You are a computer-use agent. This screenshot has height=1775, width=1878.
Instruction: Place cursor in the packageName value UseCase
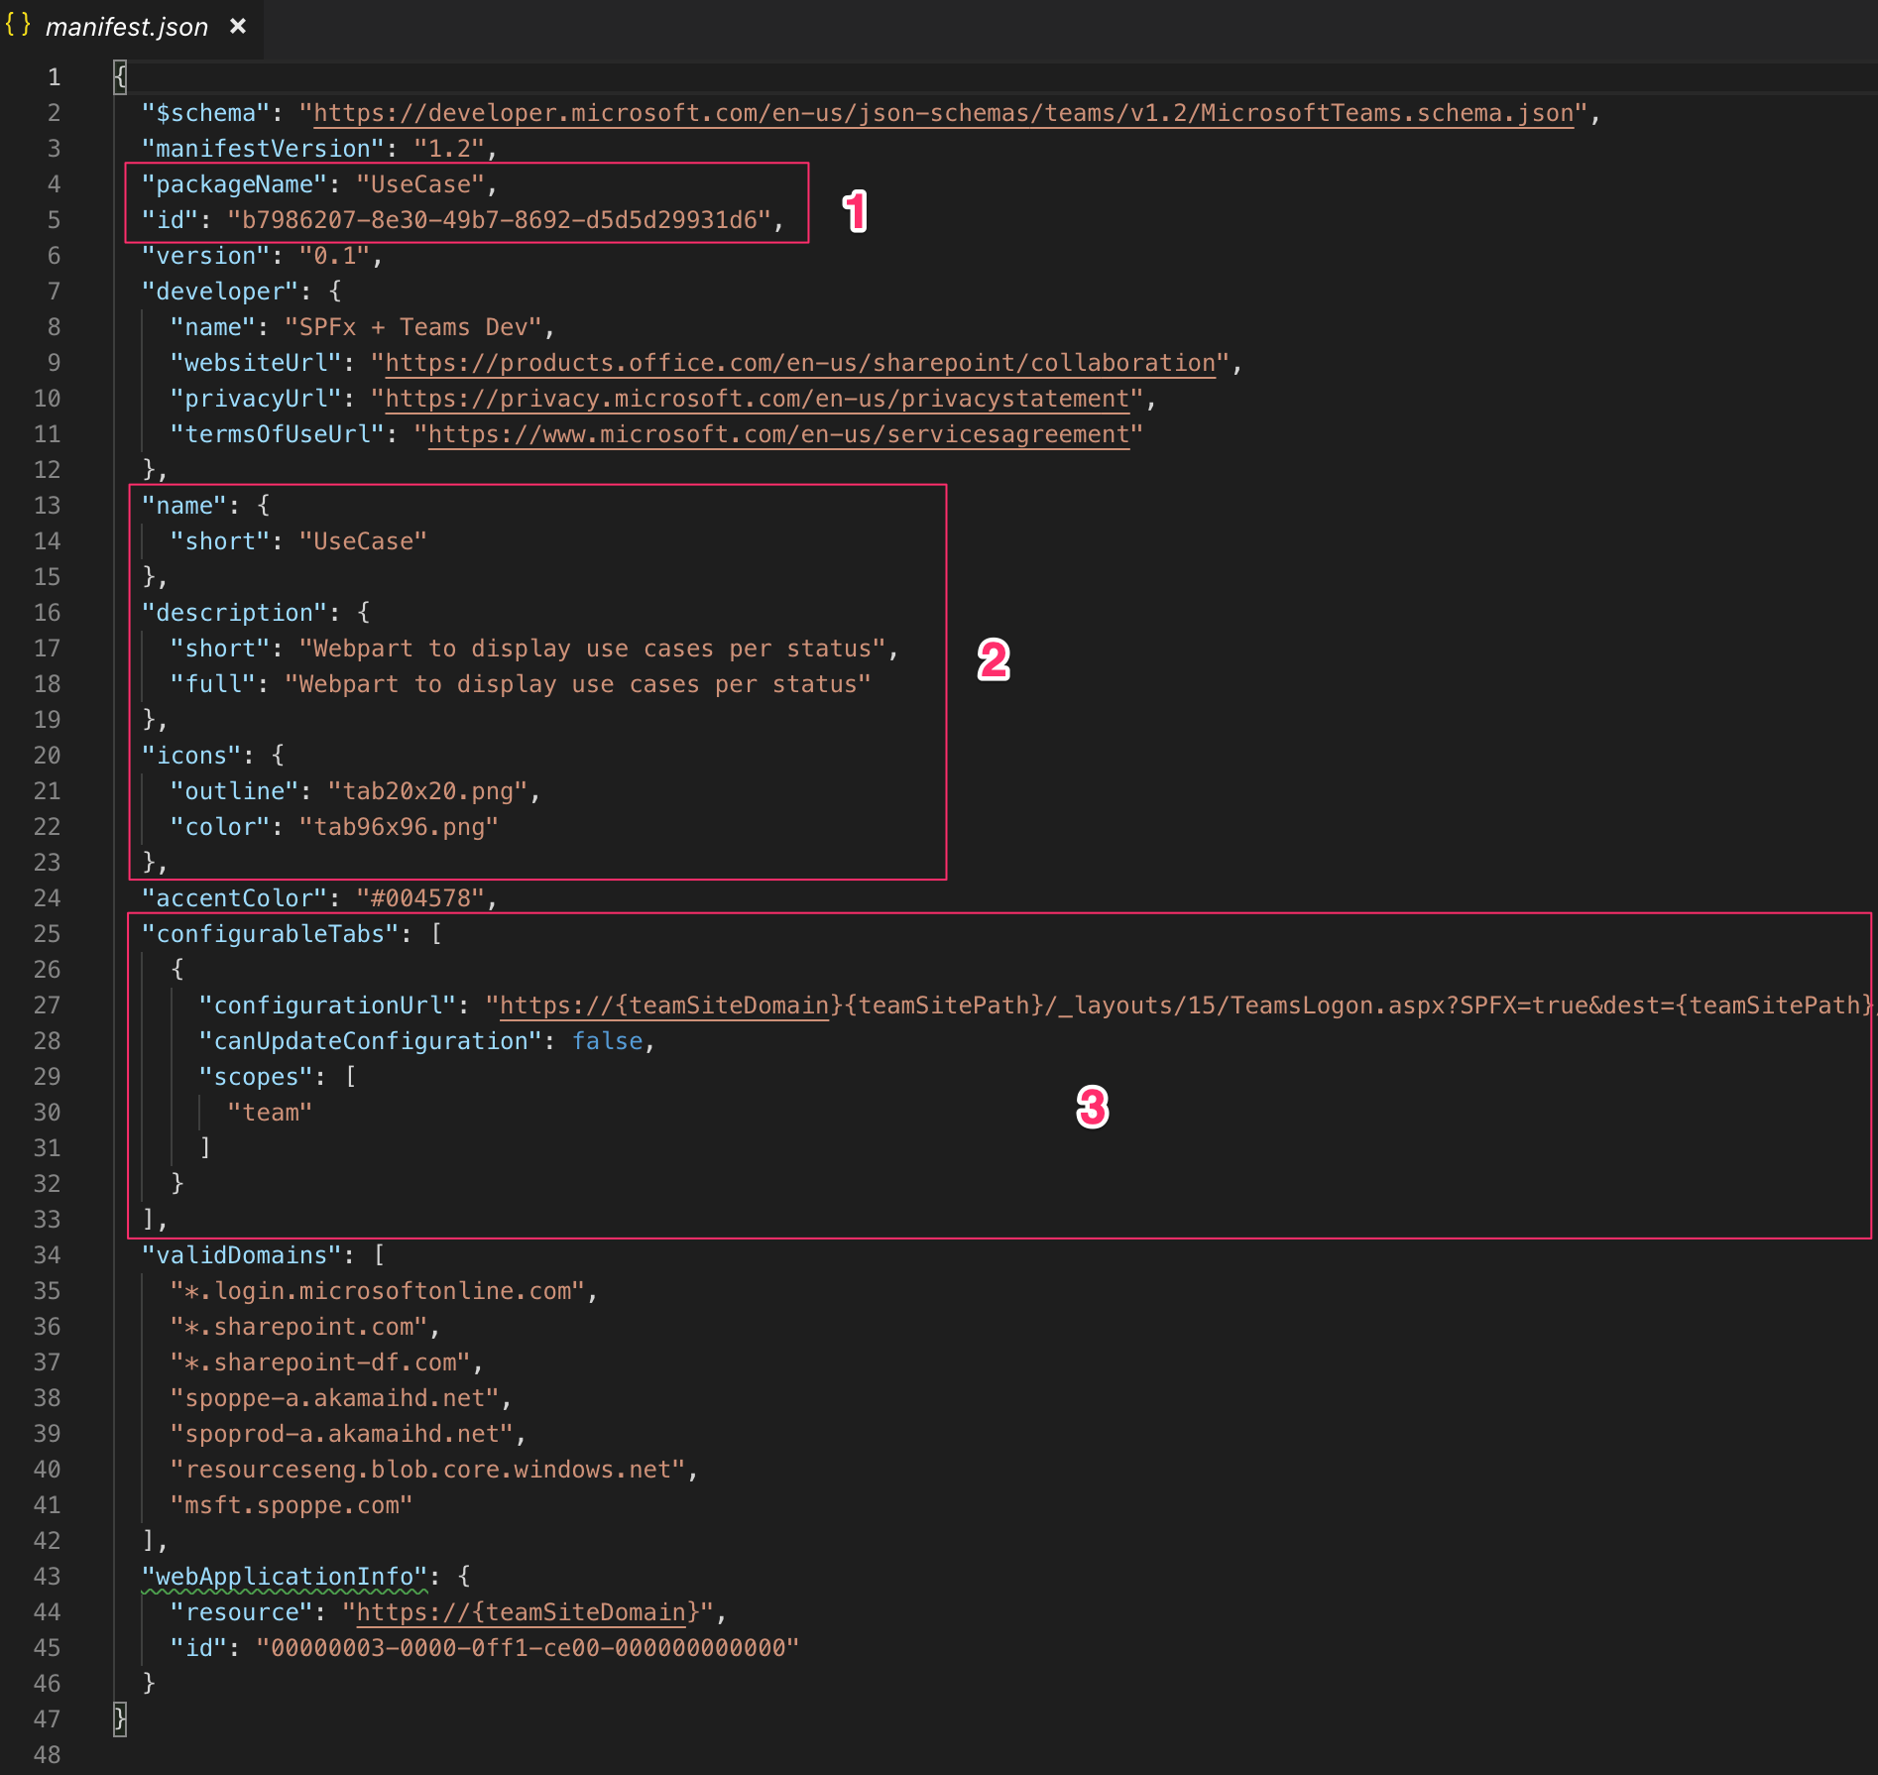(x=420, y=184)
